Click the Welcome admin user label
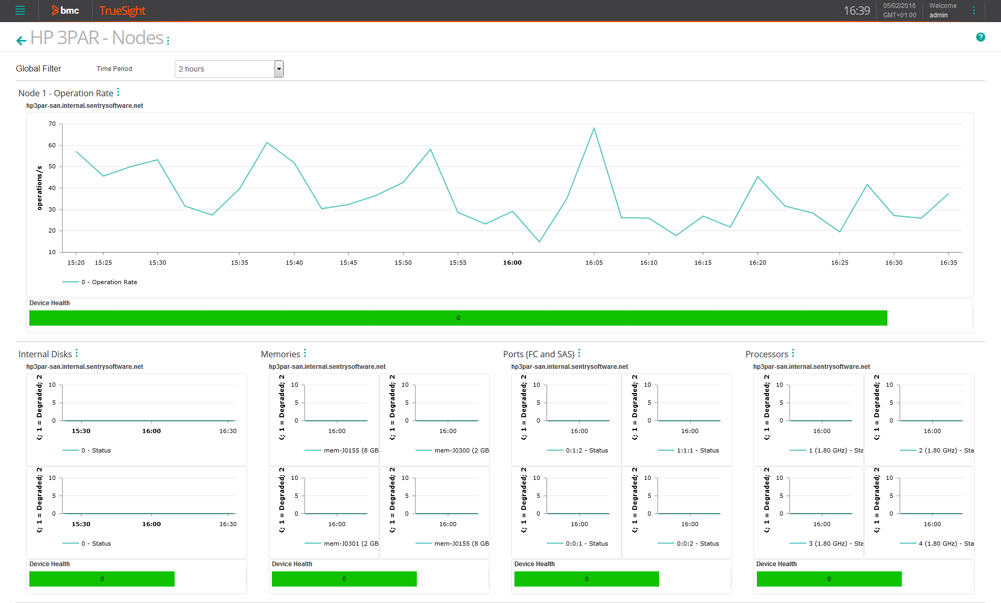The image size is (1001, 603). point(943,11)
